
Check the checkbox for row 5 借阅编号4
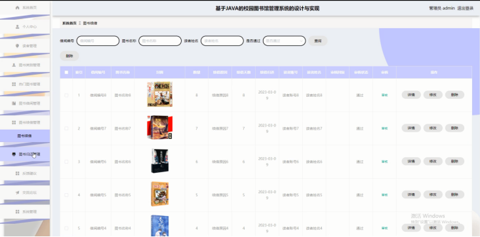tap(66, 228)
